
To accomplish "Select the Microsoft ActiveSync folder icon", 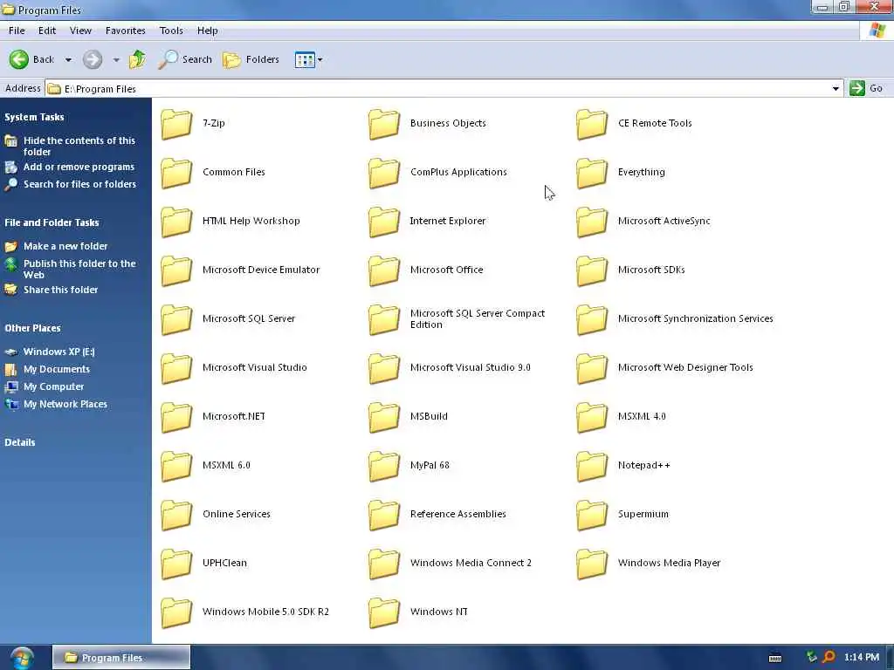I will [592, 222].
